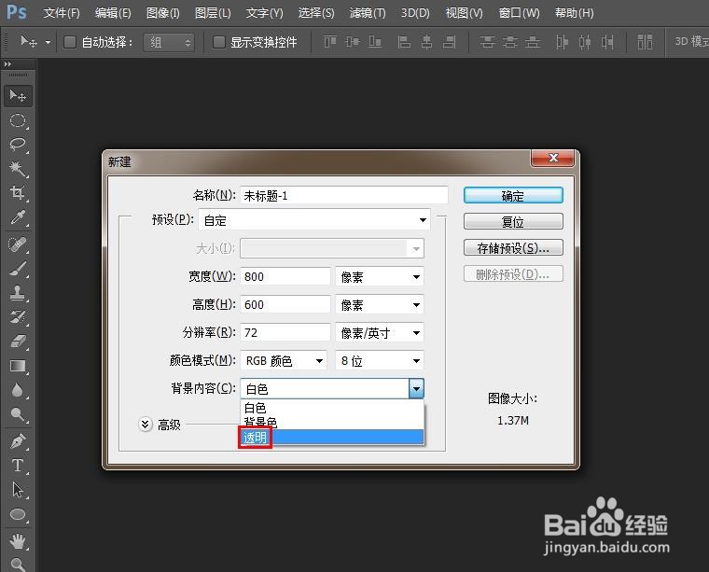
Task: Select the Eraser tool
Action: click(18, 342)
